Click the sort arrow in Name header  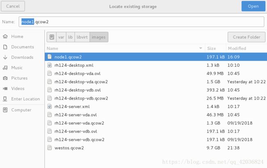[200, 48]
